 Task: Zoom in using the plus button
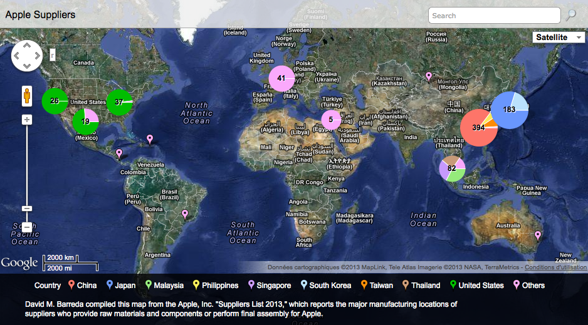(27, 119)
